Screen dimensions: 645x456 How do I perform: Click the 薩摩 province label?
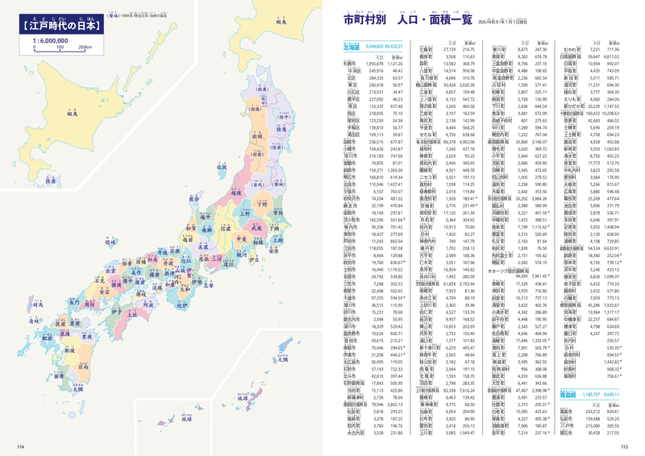[58, 375]
